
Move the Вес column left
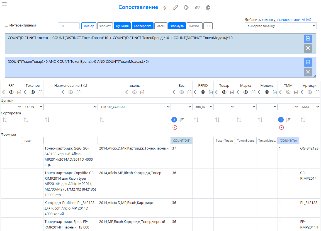point(174,92)
